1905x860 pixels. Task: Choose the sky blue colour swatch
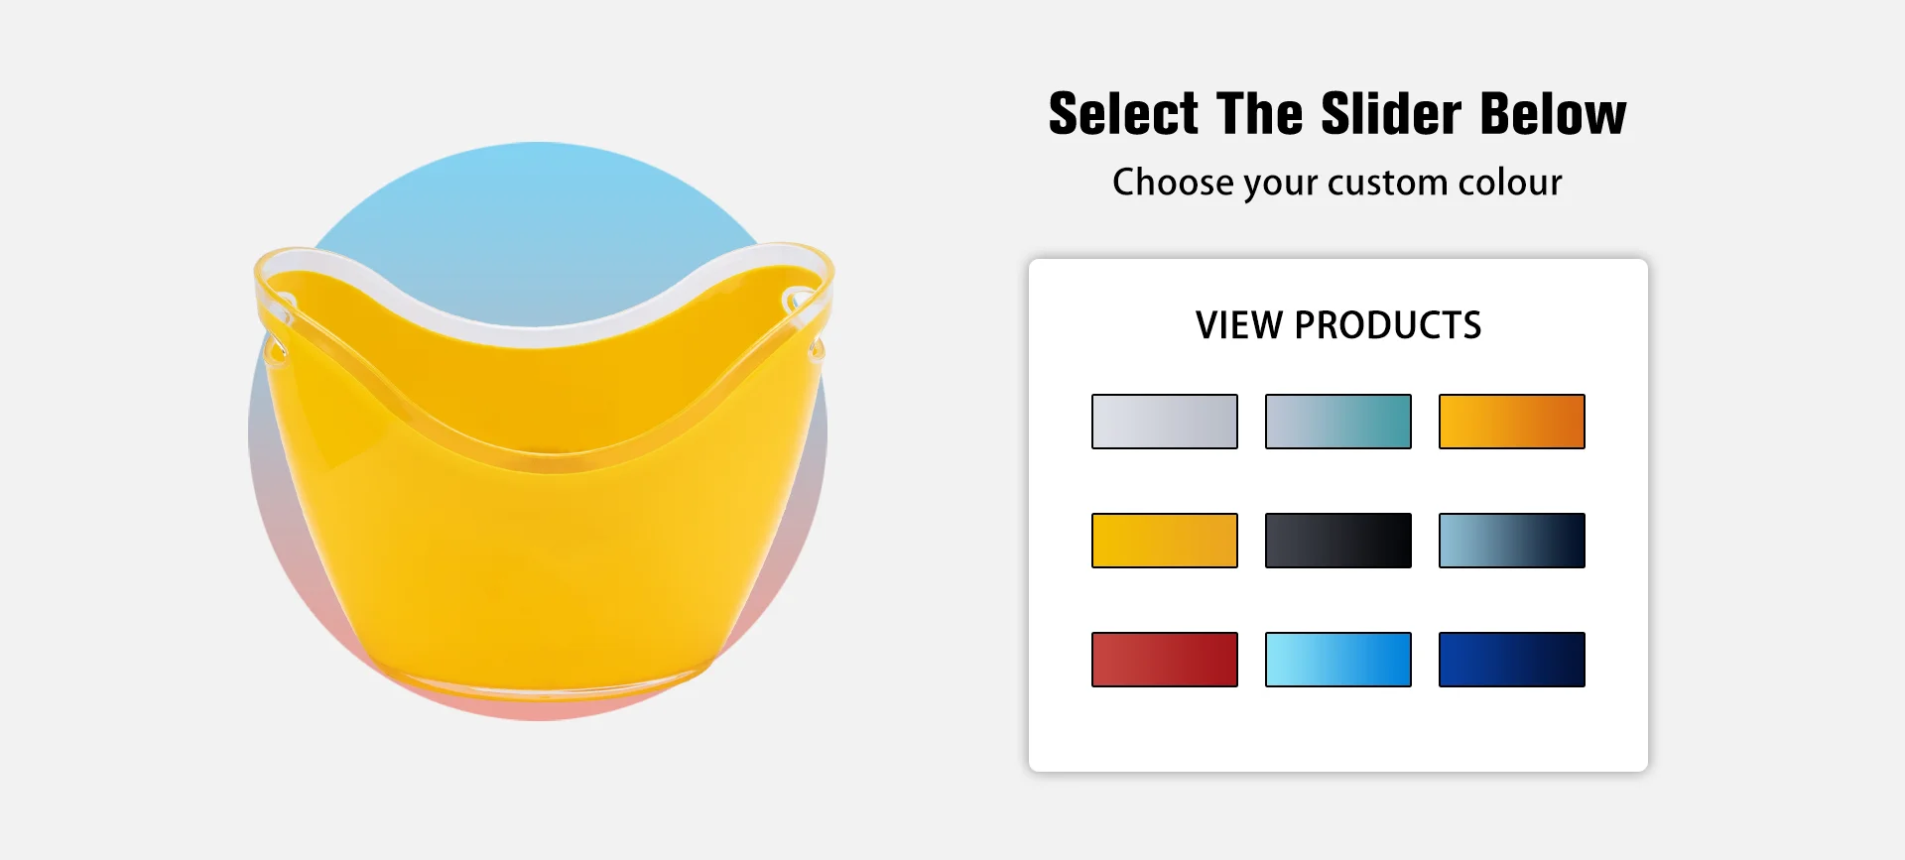[1338, 660]
